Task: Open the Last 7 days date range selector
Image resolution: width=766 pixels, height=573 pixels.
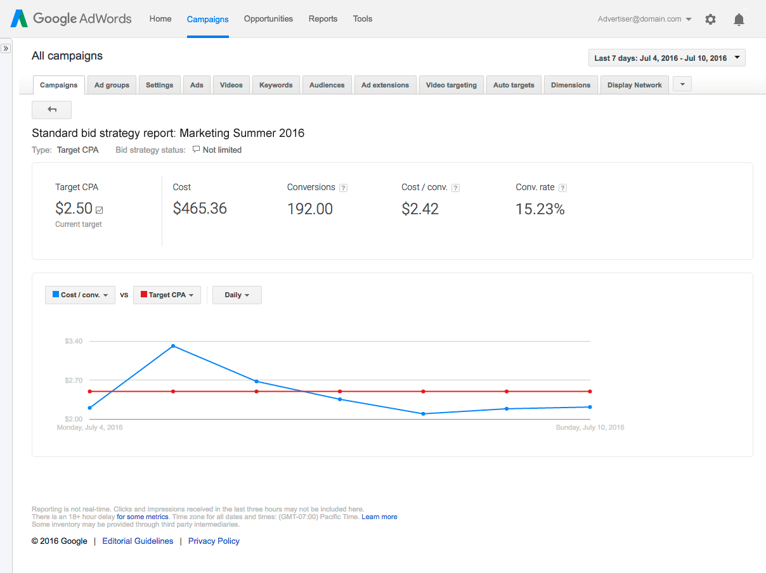Action: tap(666, 58)
